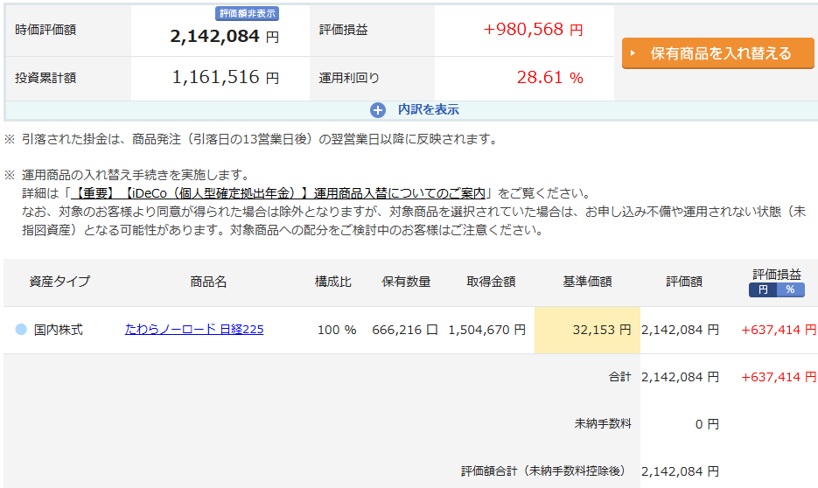Click the blue dot next to 国内株式
Image resolution: width=818 pixels, height=488 pixels.
click(x=21, y=330)
